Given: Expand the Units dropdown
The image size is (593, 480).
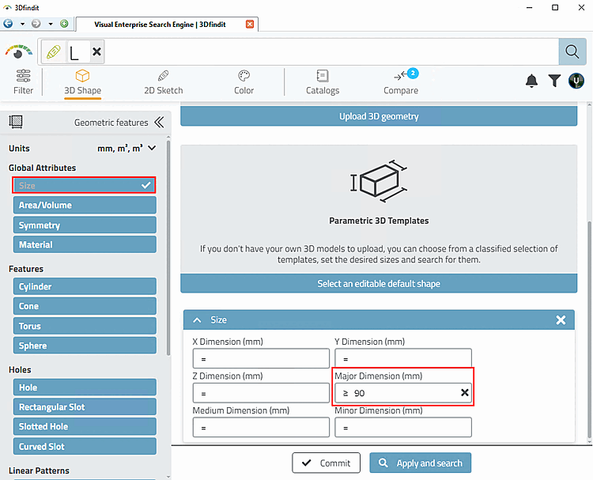Looking at the screenshot, I should tap(152, 148).
